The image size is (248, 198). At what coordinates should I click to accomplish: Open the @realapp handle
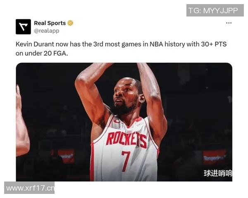(x=46, y=31)
